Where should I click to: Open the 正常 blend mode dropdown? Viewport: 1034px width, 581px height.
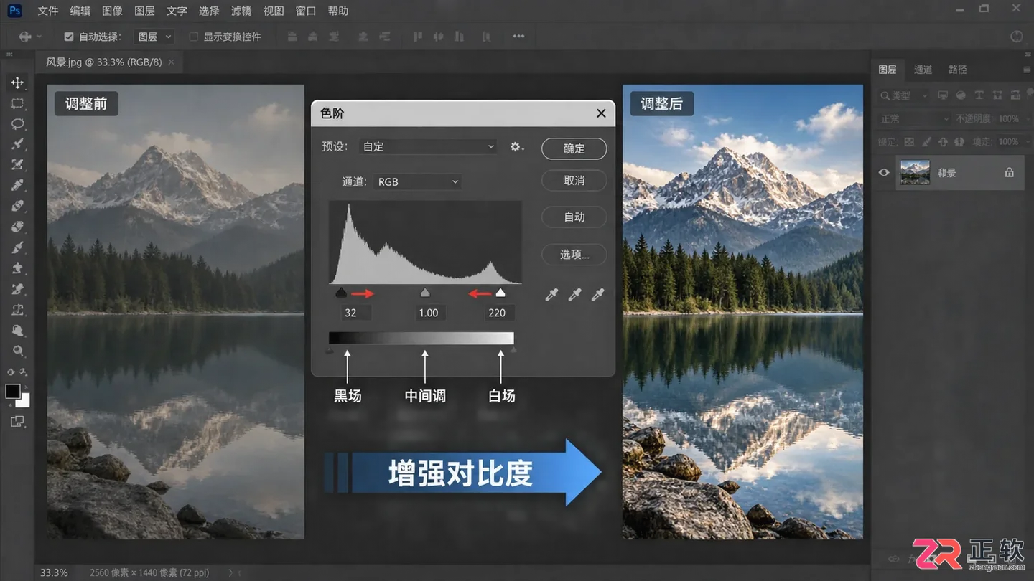[914, 118]
